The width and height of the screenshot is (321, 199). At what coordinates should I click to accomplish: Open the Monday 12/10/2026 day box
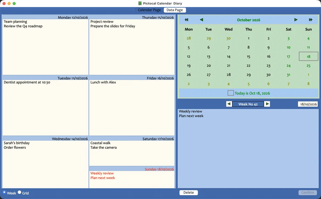(x=45, y=47)
